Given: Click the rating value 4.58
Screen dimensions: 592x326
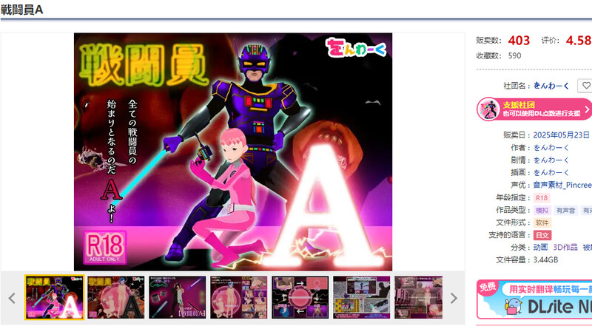Looking at the screenshot, I should (x=579, y=41).
